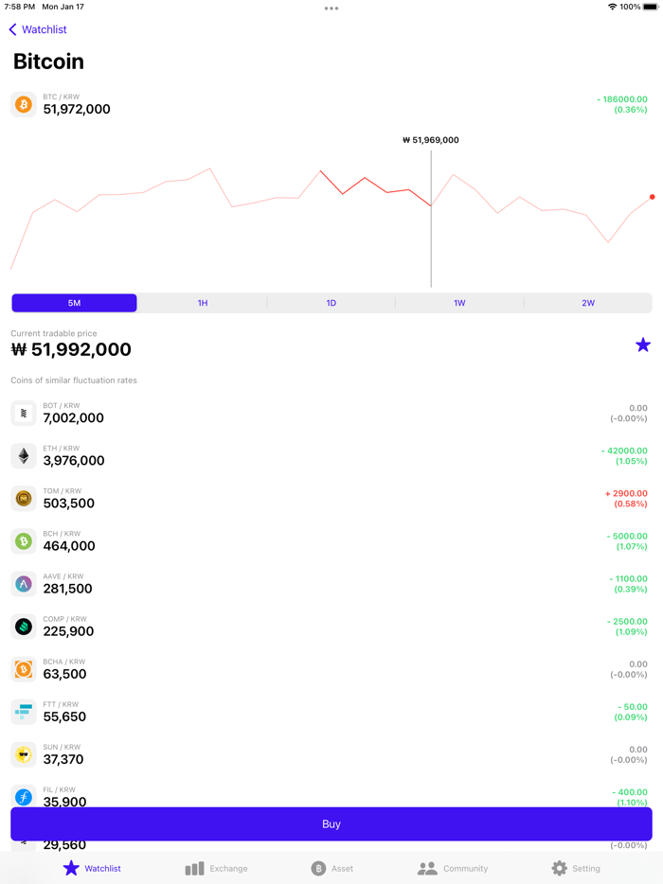Viewport: 663px width, 884px height.
Task: Open the Exchange section icon
Action: point(194,868)
